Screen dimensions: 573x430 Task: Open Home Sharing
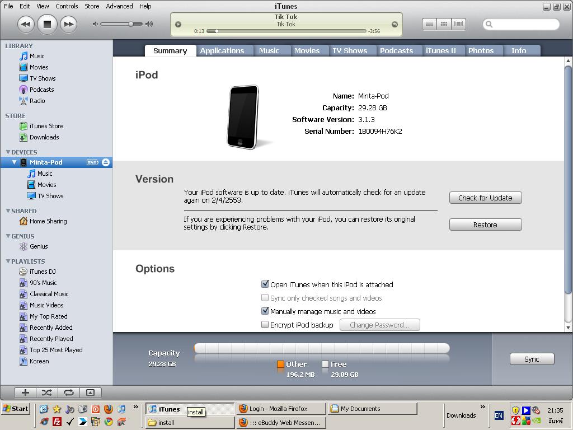[48, 221]
